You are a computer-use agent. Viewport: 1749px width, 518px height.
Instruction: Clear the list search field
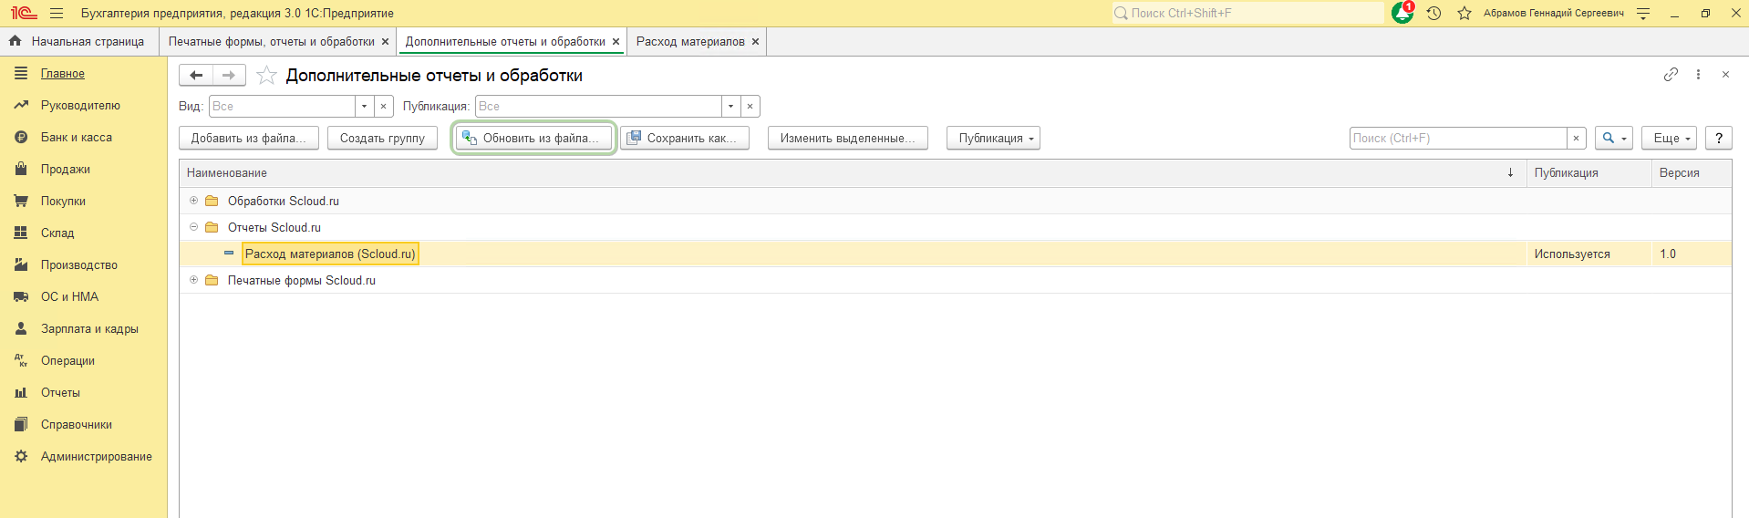click(x=1577, y=138)
